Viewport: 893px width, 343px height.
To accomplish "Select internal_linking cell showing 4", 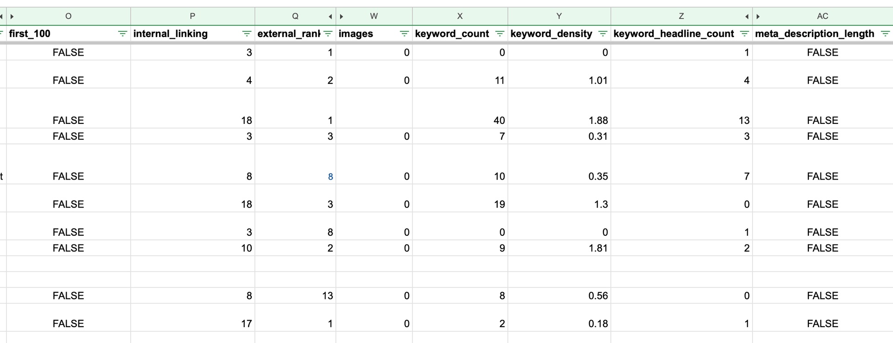I will 193,74.
